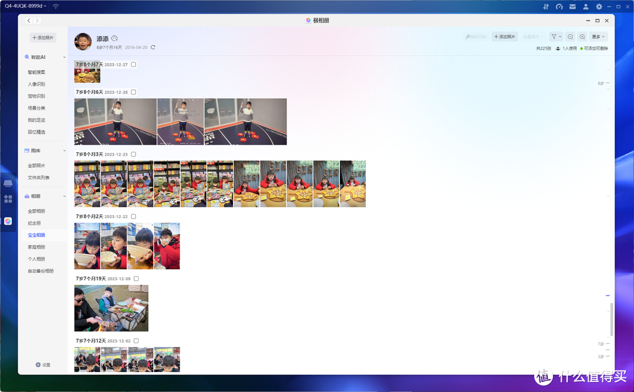
Task: Click the magnifier icon beside 智能AI
Action: pyautogui.click(x=26, y=57)
